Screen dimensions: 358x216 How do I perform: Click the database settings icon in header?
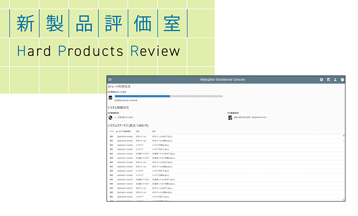pos(328,79)
